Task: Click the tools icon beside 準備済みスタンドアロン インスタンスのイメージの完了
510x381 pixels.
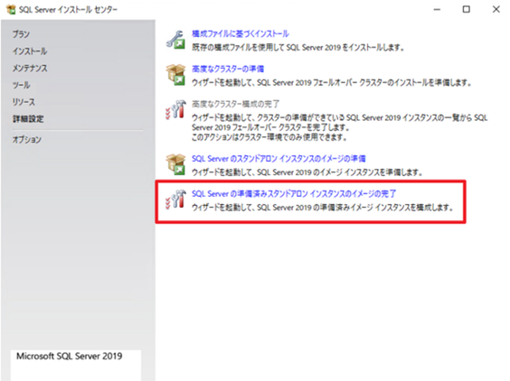Action: pyautogui.click(x=175, y=200)
